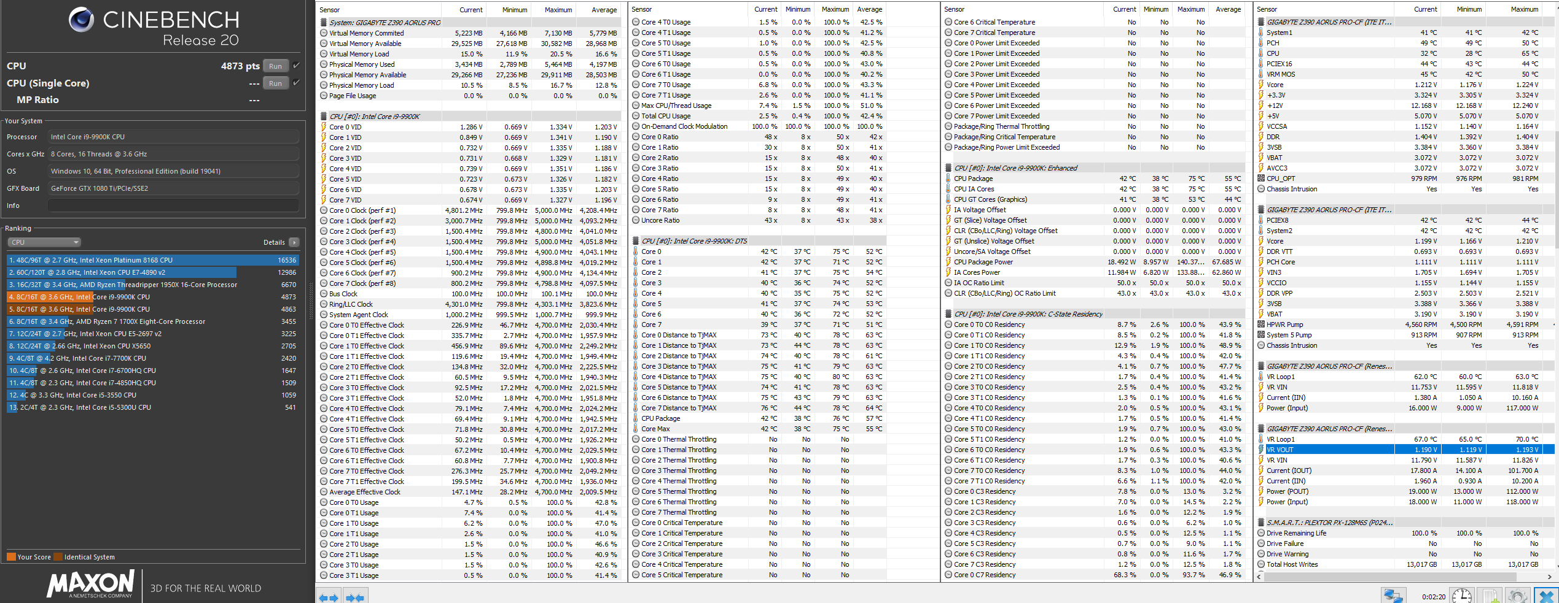
Task: Click the Info input field in Cinebench
Action: (173, 205)
